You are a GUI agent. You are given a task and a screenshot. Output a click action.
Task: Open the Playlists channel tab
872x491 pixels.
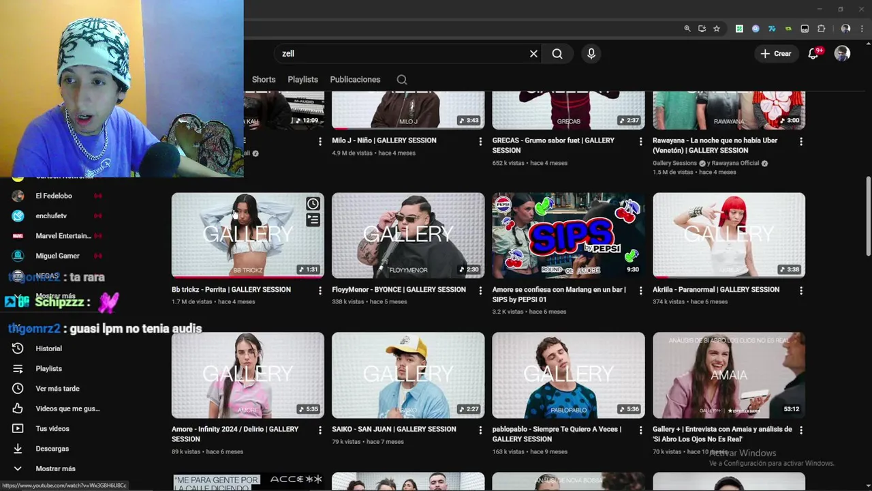tap(302, 80)
